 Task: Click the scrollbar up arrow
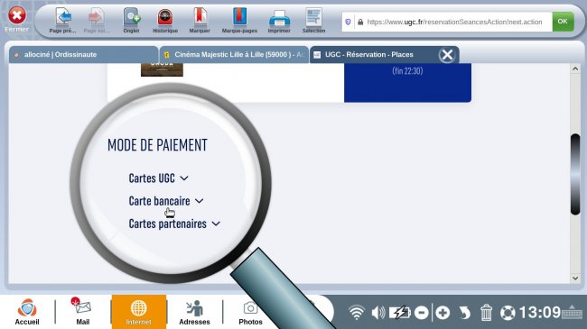pyautogui.click(x=575, y=69)
